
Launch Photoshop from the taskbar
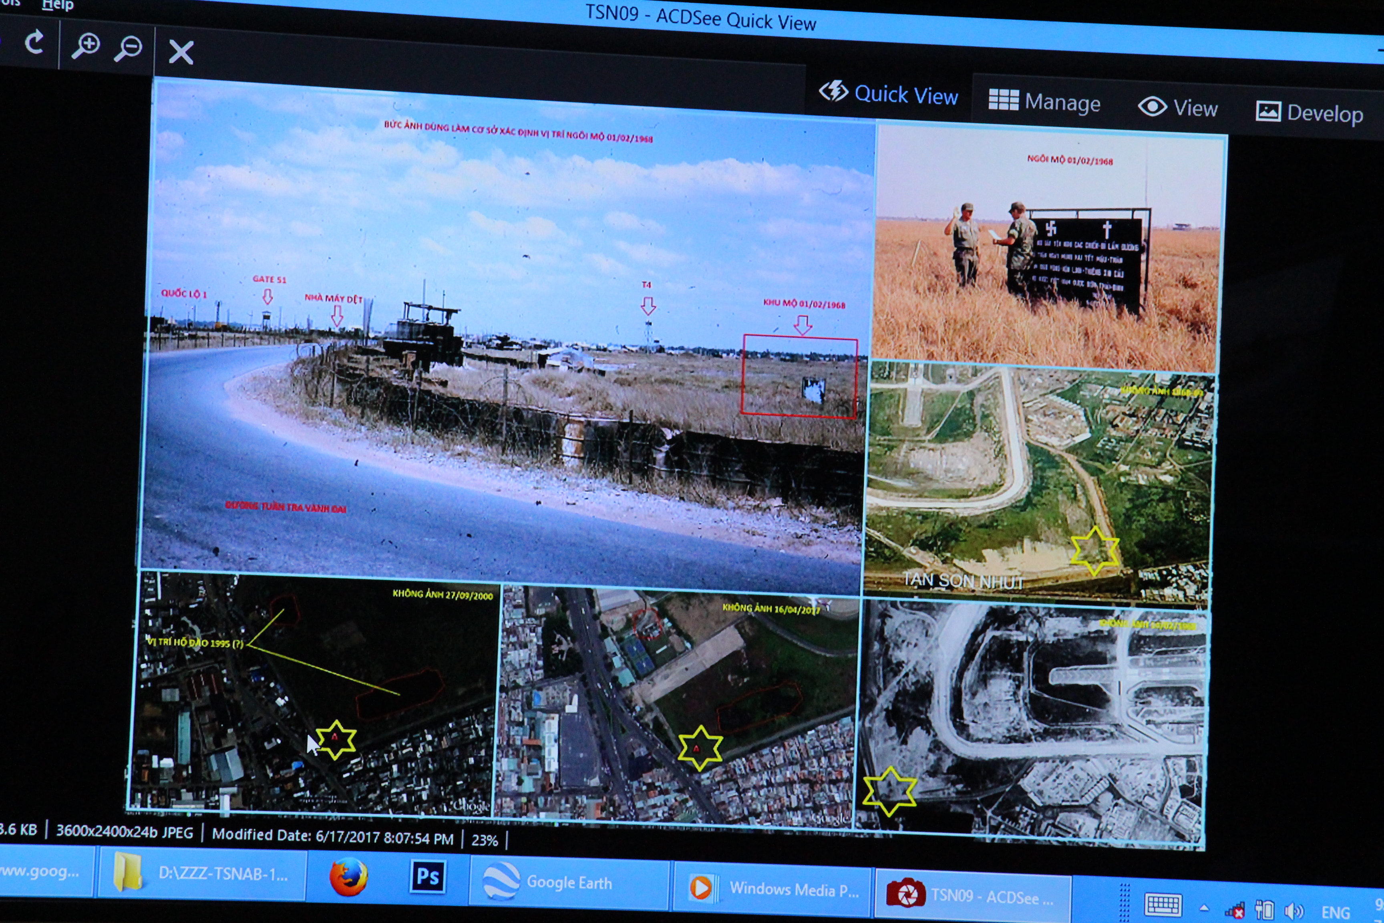point(427,877)
